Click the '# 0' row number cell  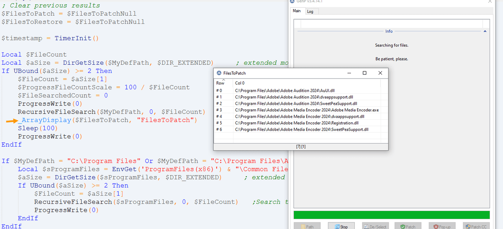point(219,91)
